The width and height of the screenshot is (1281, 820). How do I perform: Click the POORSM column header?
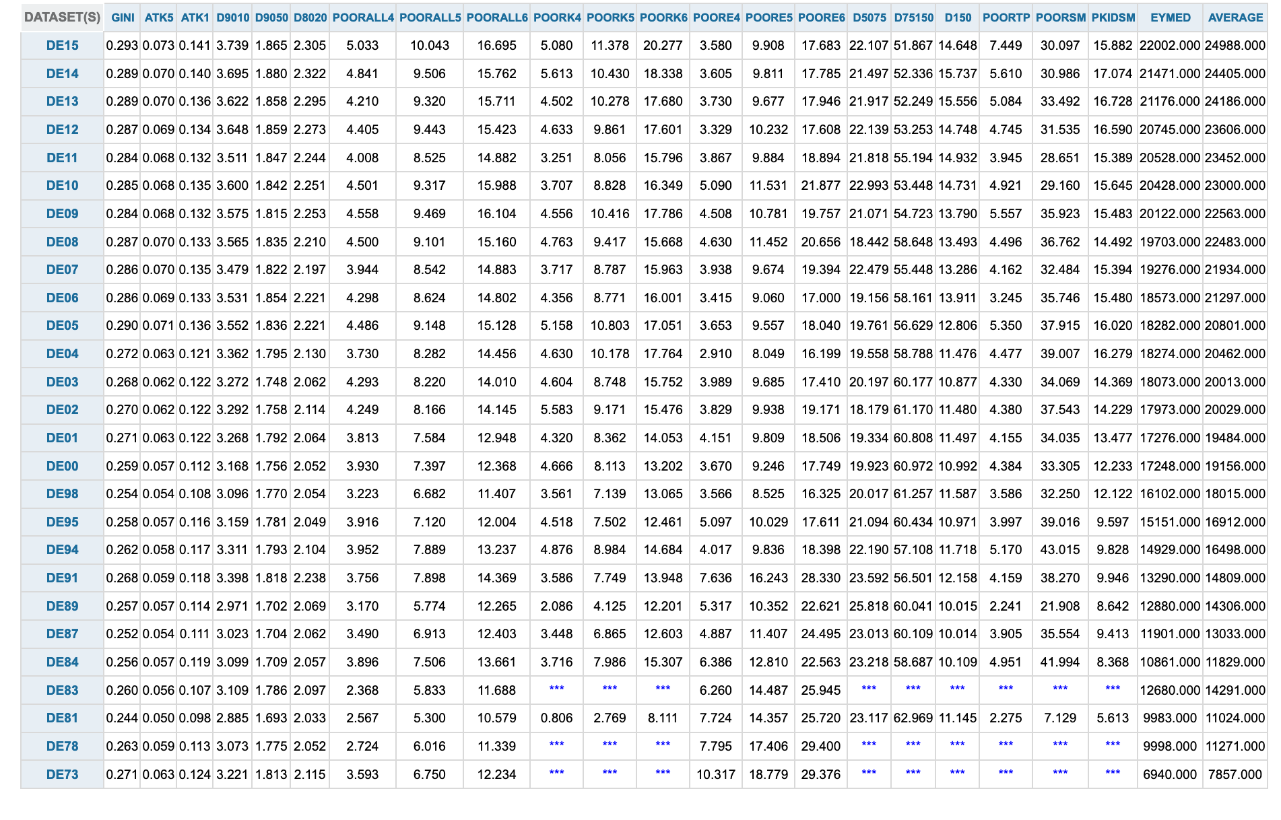click(x=1061, y=18)
